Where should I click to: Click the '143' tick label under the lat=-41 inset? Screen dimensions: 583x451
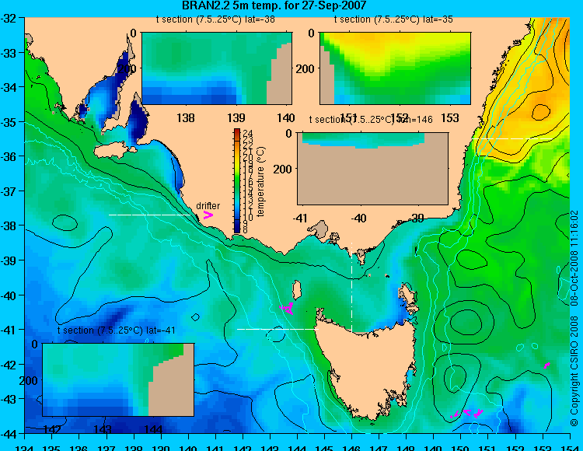(103, 429)
